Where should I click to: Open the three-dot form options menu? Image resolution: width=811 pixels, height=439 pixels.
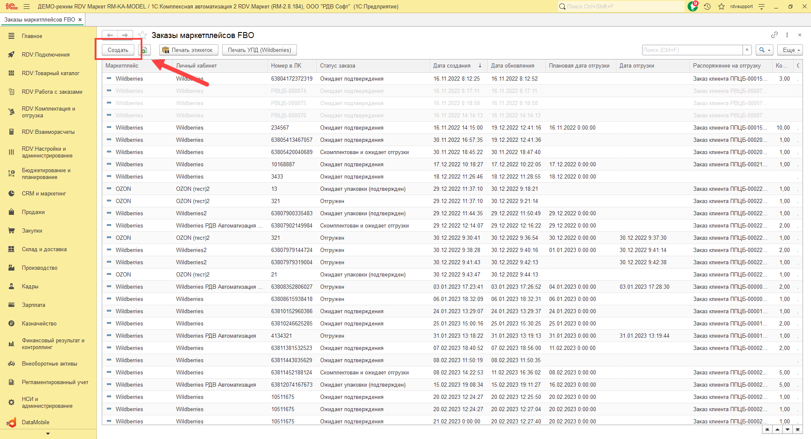(787, 35)
